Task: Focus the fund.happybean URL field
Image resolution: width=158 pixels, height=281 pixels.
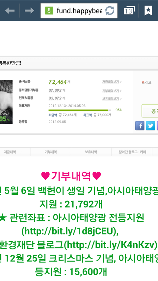Action: coord(79,11)
